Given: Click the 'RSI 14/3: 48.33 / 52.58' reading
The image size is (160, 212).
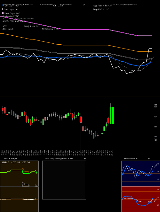Looking at the screenshot, I should coord(19,19).
